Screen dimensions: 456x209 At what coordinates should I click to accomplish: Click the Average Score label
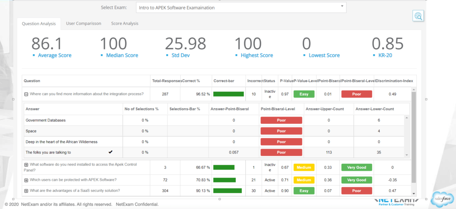click(x=55, y=55)
